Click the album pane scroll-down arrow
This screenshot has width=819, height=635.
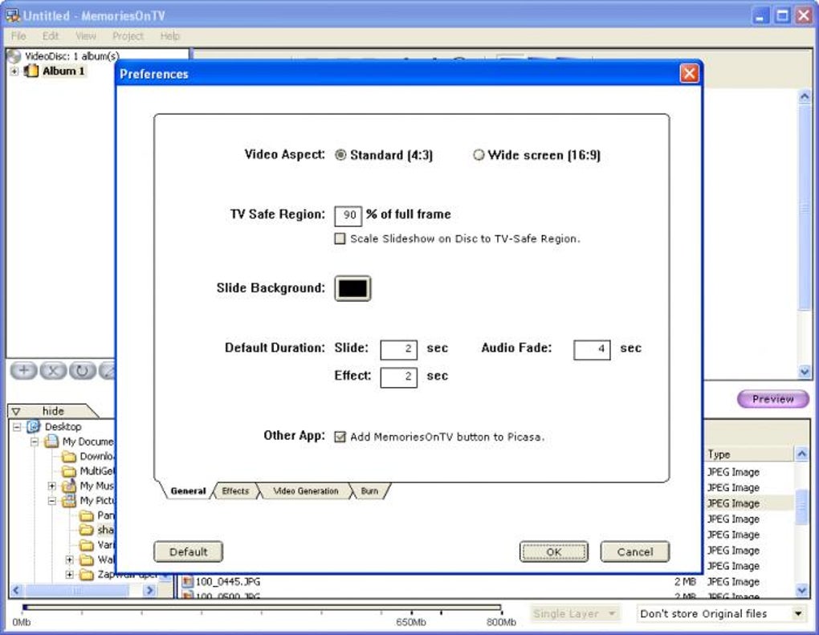coord(805,372)
